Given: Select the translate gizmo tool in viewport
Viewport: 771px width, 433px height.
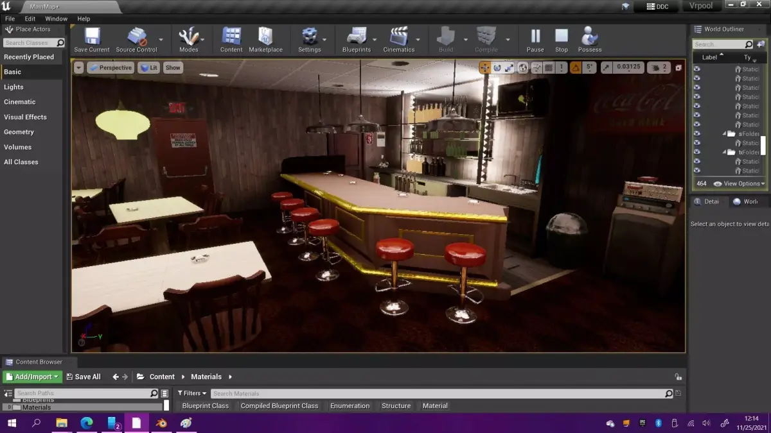Looking at the screenshot, I should point(485,67).
